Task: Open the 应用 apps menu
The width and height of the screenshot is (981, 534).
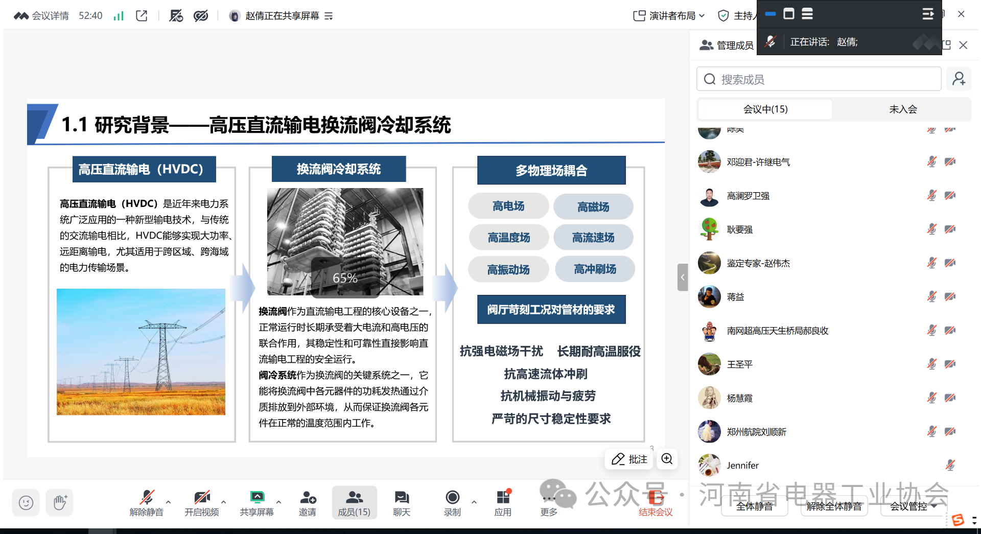Action: pos(503,503)
